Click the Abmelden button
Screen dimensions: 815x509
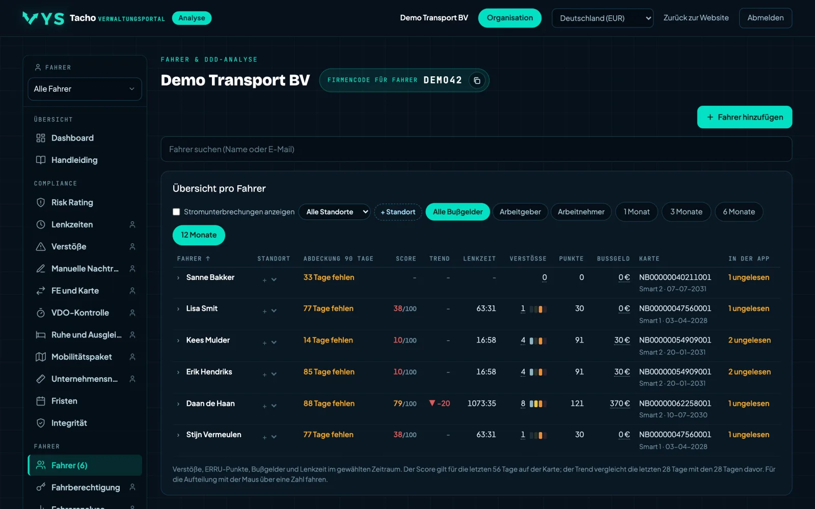[x=766, y=18]
